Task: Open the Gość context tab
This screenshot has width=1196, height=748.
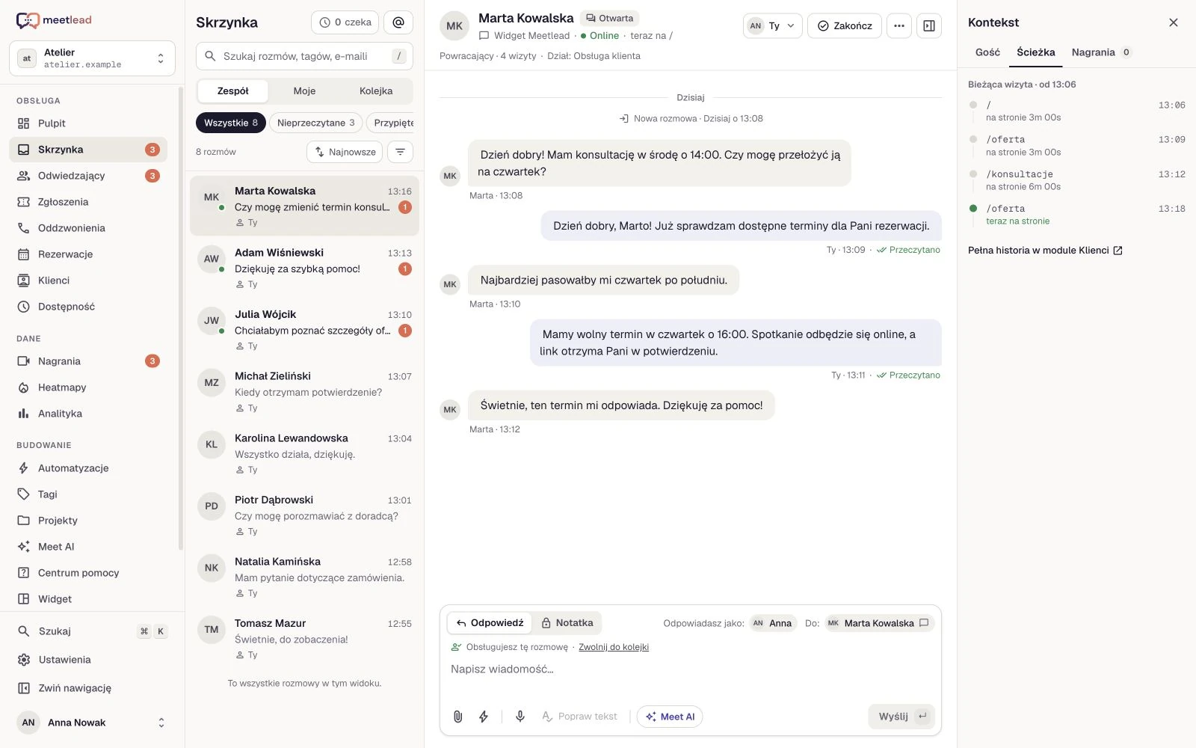Action: coord(987,52)
